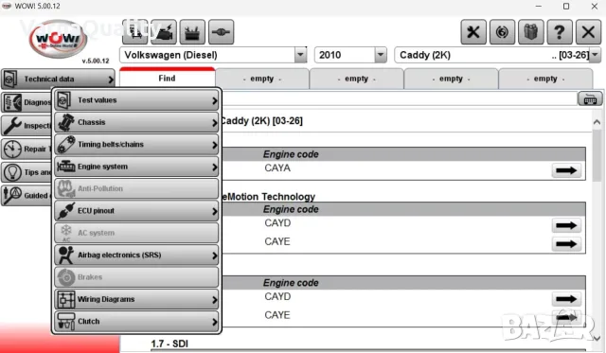Open the Technical data menu
Image resolution: width=606 pixels, height=353 pixels.
click(x=58, y=79)
